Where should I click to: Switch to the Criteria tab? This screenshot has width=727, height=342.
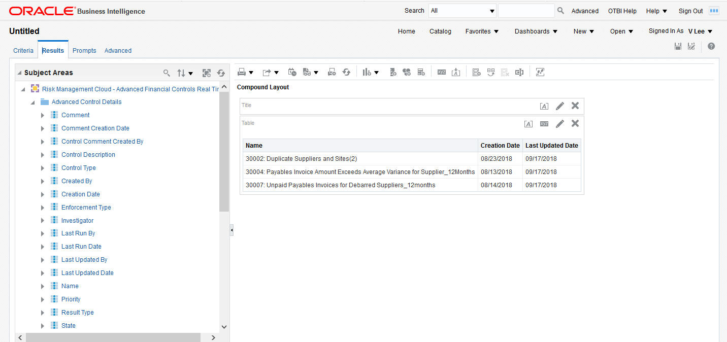23,50
